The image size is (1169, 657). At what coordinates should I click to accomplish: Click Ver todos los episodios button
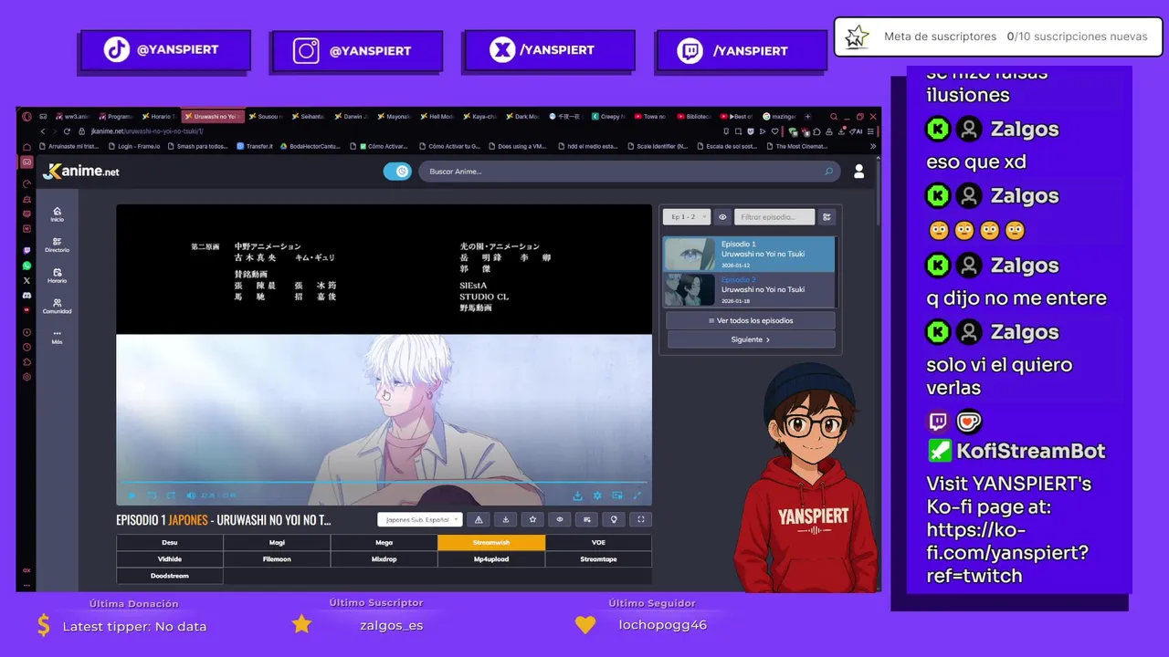(751, 320)
